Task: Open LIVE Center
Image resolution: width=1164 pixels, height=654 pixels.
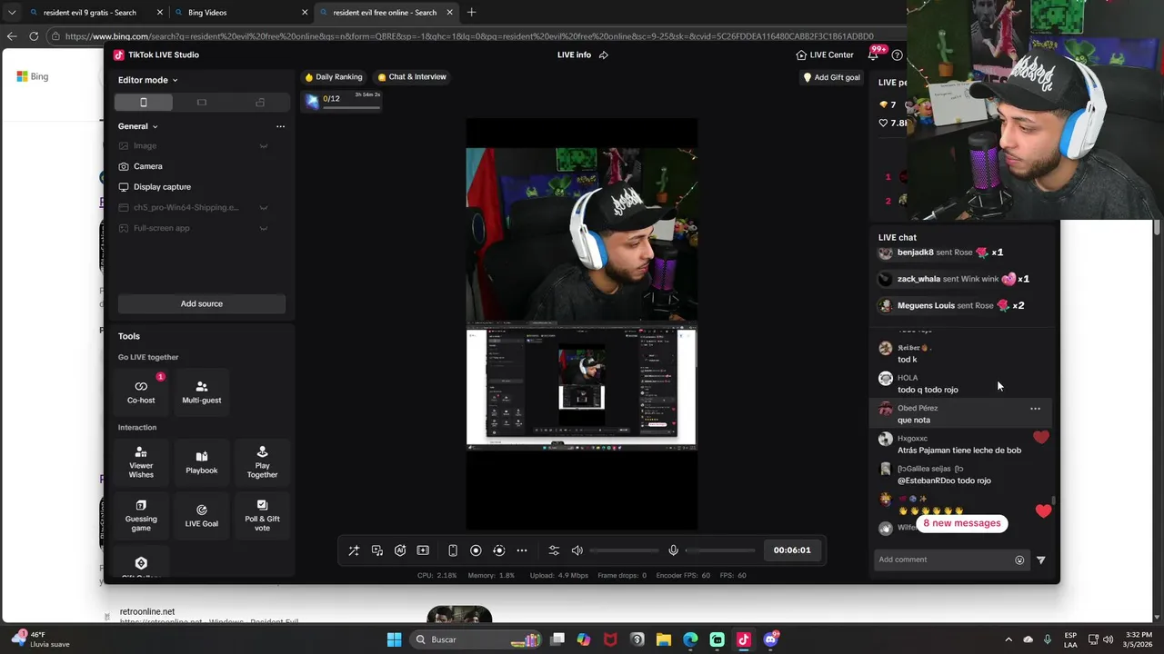Action: [825, 54]
